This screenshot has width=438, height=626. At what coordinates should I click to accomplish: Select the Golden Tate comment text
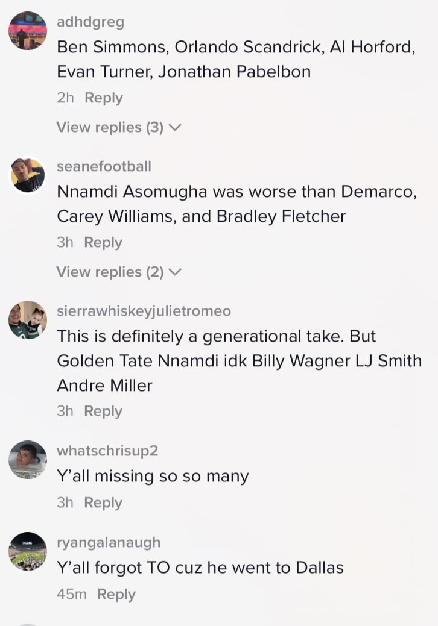239,360
